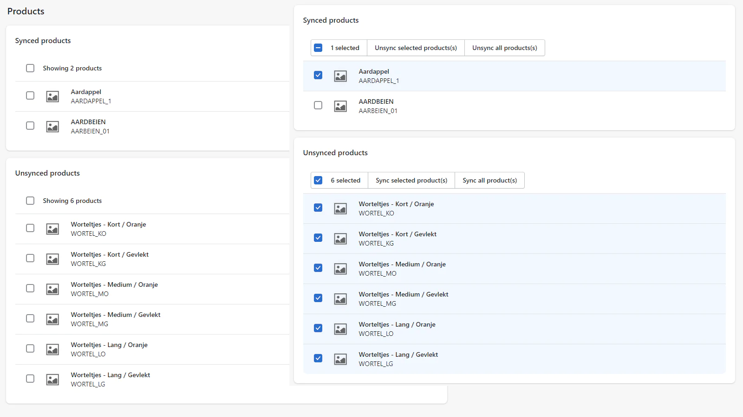Click 'Unsync selected products(s)' button
743x417 pixels.
pyautogui.click(x=416, y=48)
